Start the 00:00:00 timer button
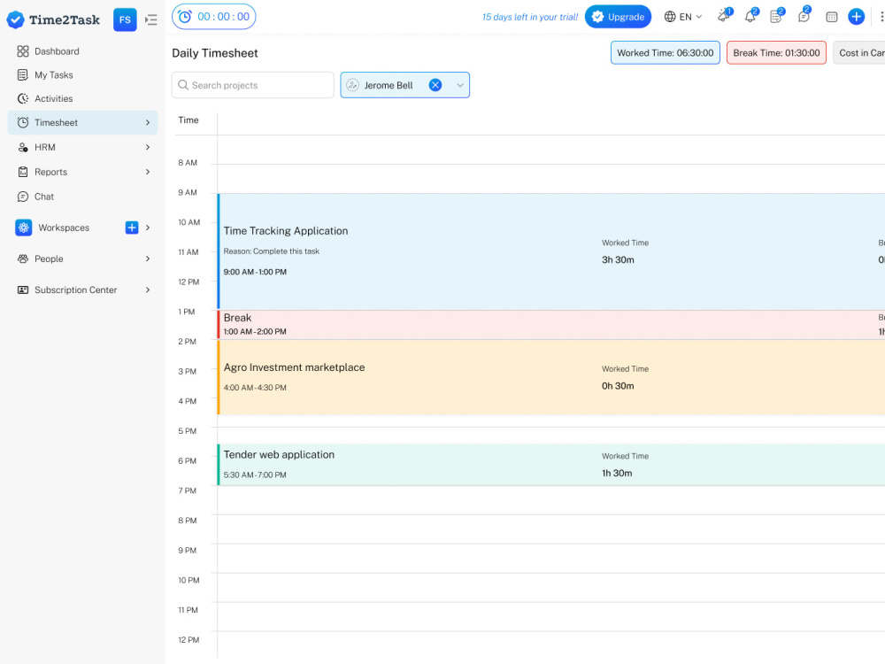The image size is (885, 664). click(x=214, y=17)
